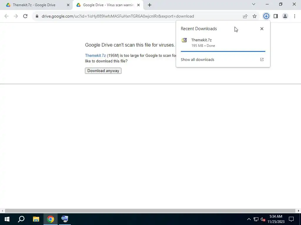The height and width of the screenshot is (225, 301).
Task: Click the scrollbar right arrow
Action: [x=299, y=211]
